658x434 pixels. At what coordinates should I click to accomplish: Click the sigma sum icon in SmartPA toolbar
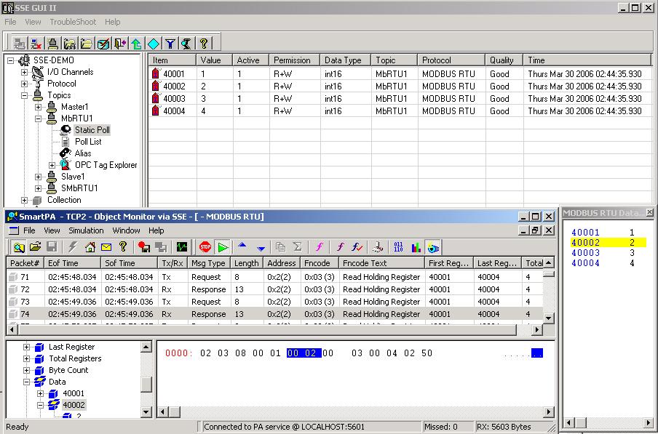click(298, 247)
